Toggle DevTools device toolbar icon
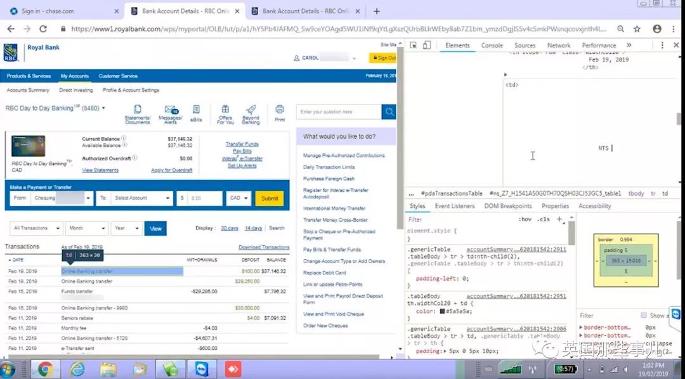The image size is (685, 379). [x=427, y=46]
